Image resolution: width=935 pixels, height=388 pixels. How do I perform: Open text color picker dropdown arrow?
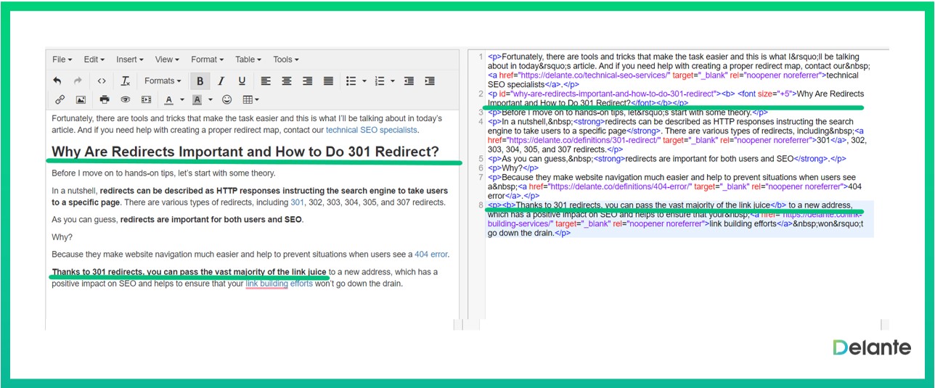(182, 100)
